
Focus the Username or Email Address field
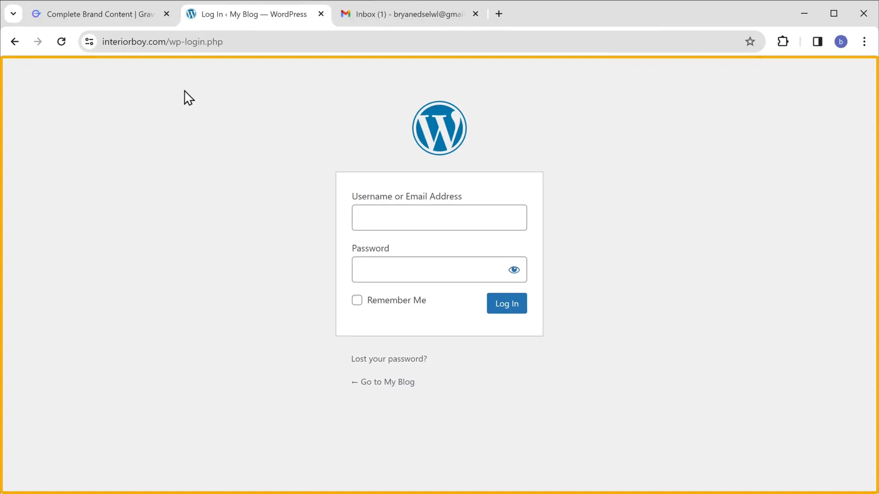(439, 218)
